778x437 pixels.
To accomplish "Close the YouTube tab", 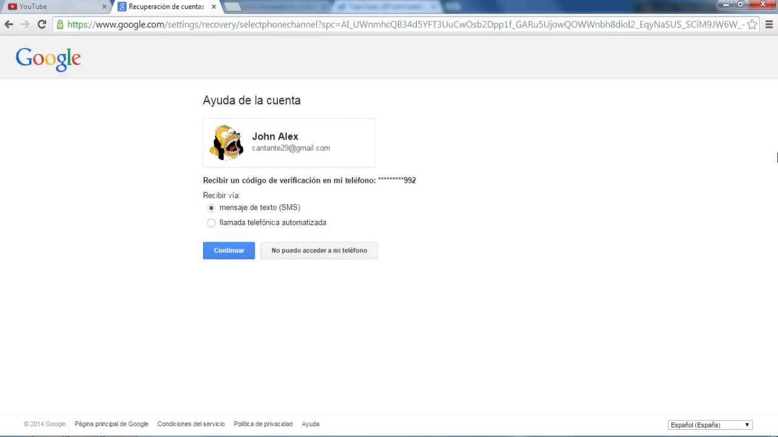I will coord(104,7).
